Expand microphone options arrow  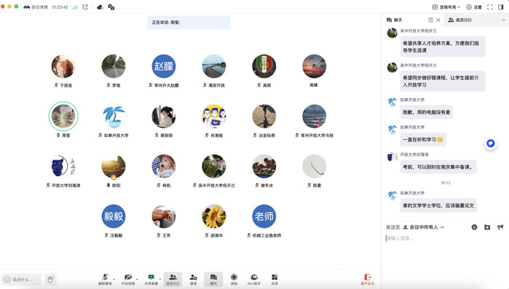click(x=114, y=279)
